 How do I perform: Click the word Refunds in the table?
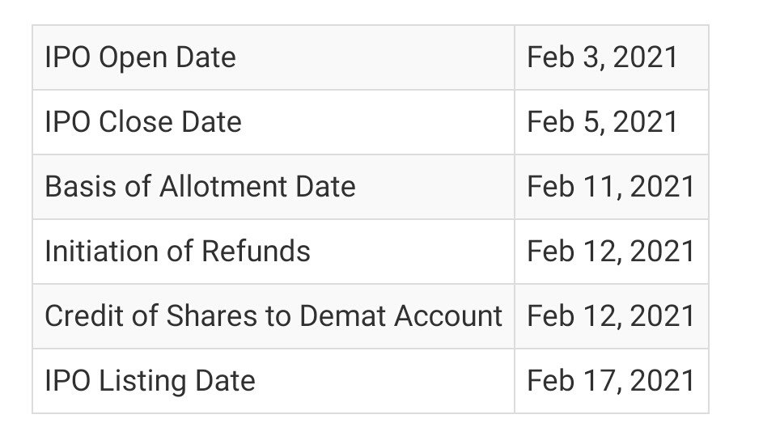coord(256,251)
